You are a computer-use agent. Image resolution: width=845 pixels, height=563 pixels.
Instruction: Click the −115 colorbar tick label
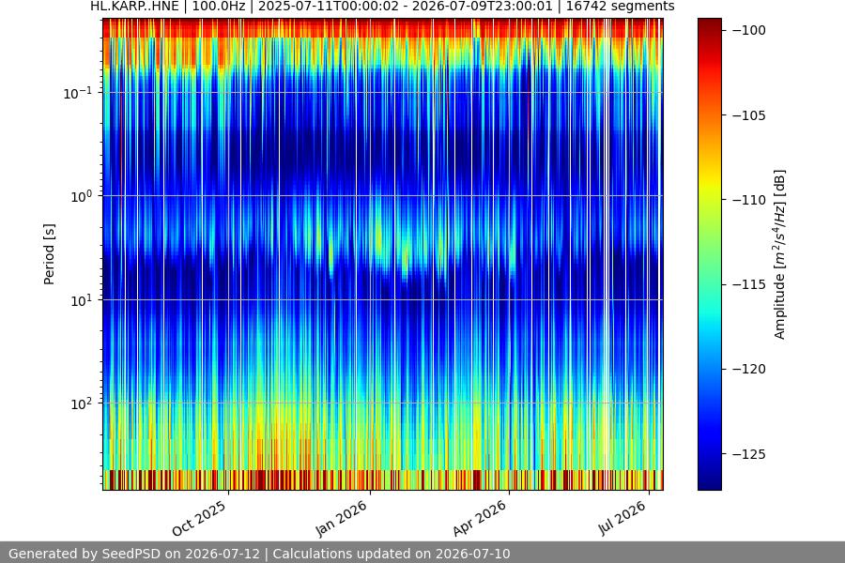pyautogui.click(x=748, y=284)
